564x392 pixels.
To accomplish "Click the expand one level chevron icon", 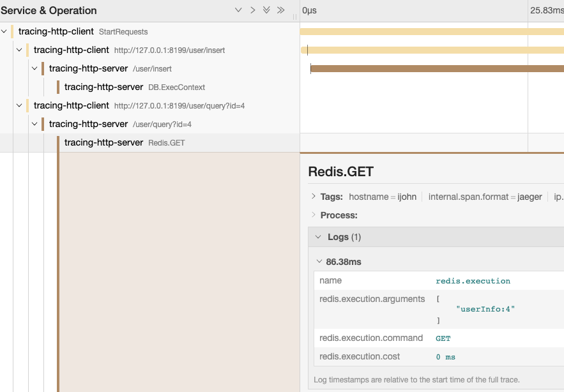I will click(x=238, y=10).
